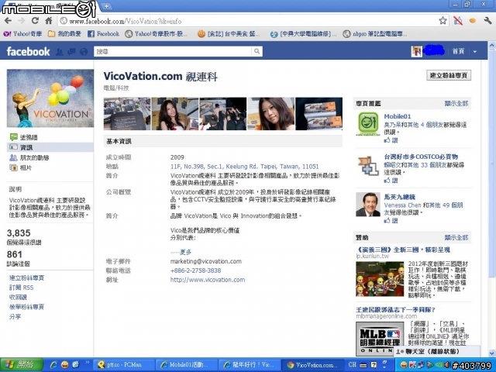Open the Facebook bookmark in bookmarks bar

103,33
